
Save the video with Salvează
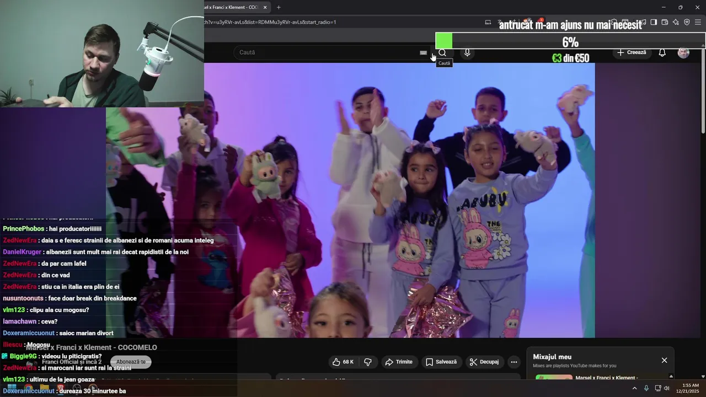[x=441, y=362]
